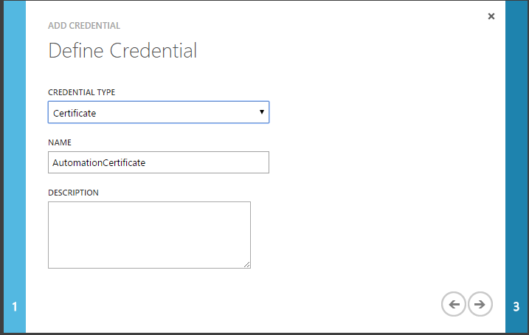The height and width of the screenshot is (335, 529).
Task: Jump to step 3 number indicator
Action: pos(516,307)
